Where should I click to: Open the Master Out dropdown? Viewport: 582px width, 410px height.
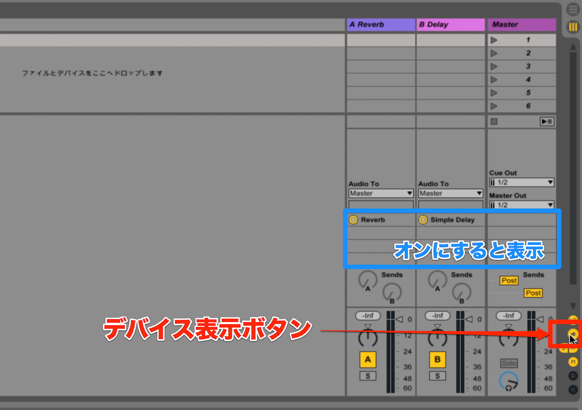coord(522,205)
